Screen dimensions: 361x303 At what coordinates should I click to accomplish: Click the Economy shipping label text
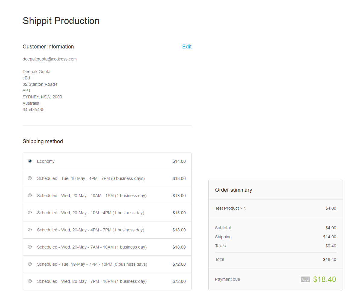(x=46, y=162)
